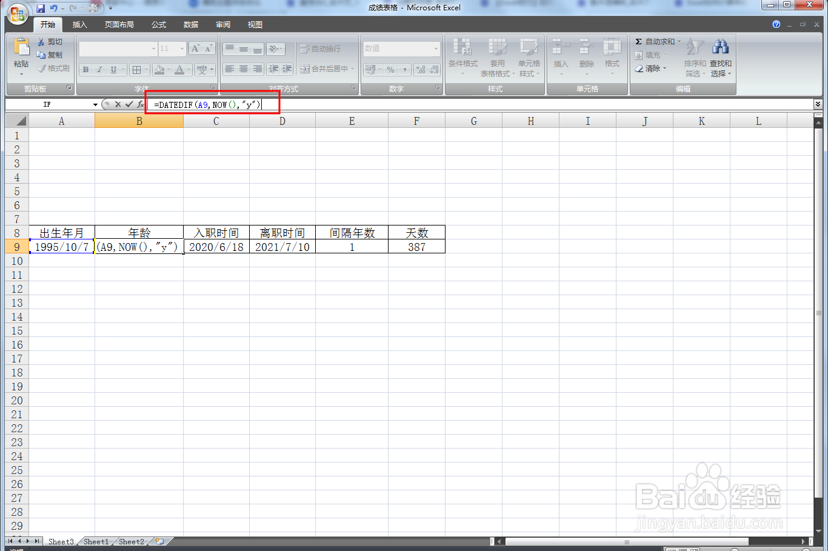Open the font name dropdown
The image size is (828, 551).
[153, 48]
